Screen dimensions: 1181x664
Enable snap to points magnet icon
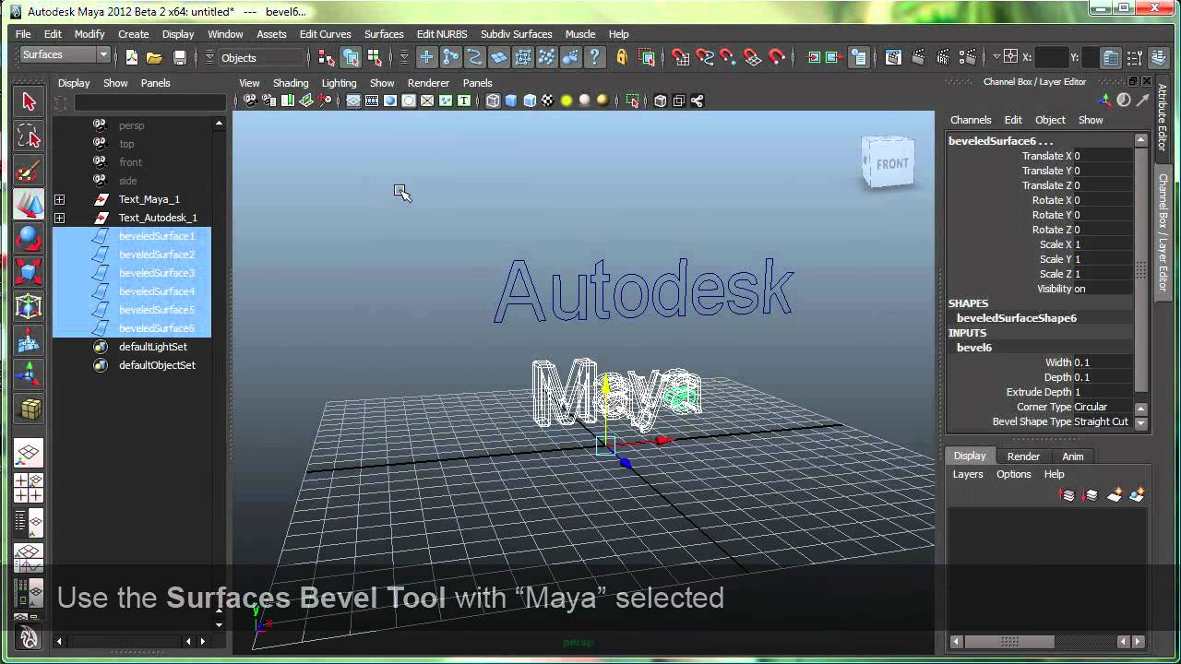(x=729, y=57)
